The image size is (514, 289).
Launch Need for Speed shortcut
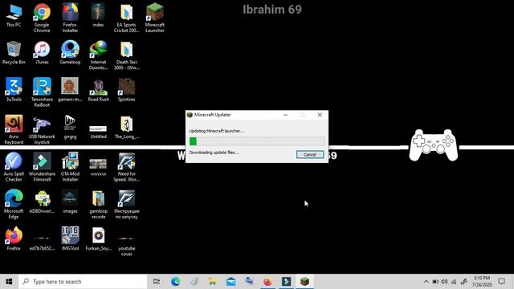click(127, 167)
